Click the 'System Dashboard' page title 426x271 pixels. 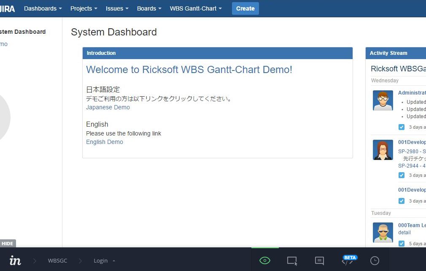click(114, 32)
